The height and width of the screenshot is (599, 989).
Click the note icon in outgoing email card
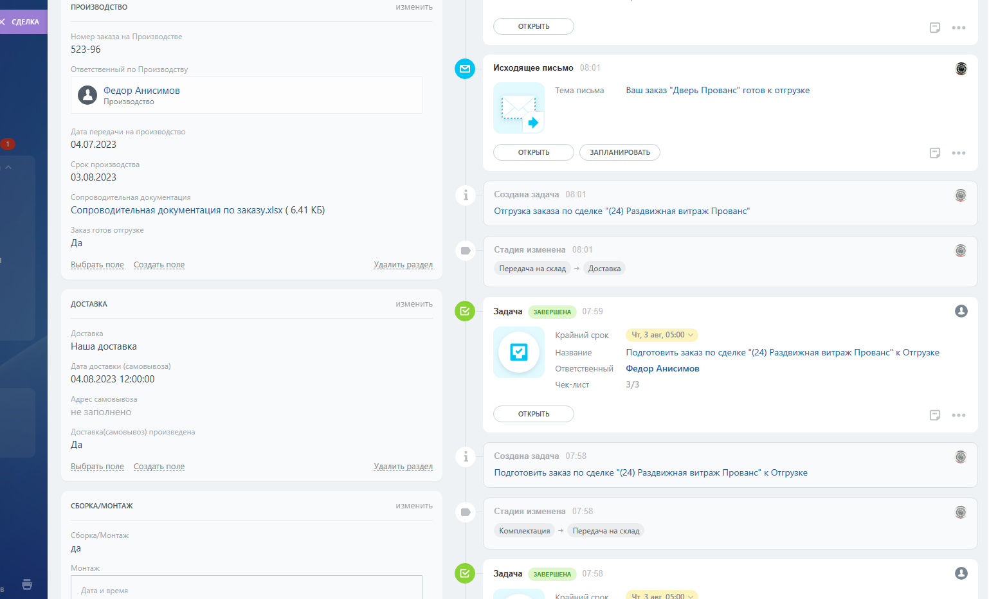click(935, 153)
